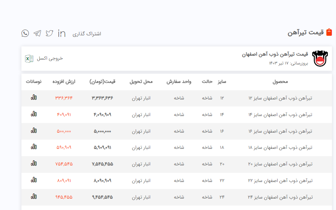Open product تیرآهن ذوب آهن اصفهان سایز ۱۲

280,98
